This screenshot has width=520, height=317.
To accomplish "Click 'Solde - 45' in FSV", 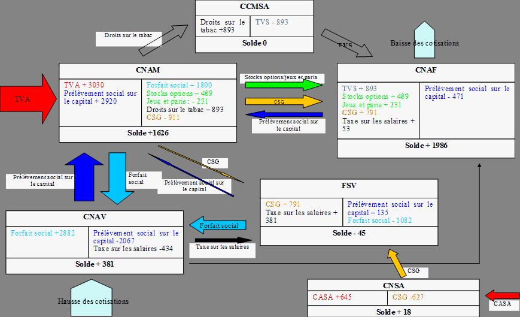I will (x=349, y=233).
